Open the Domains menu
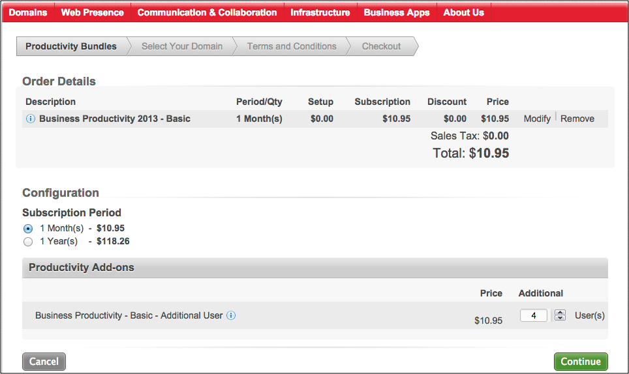The width and height of the screenshot is (629, 374). [28, 12]
